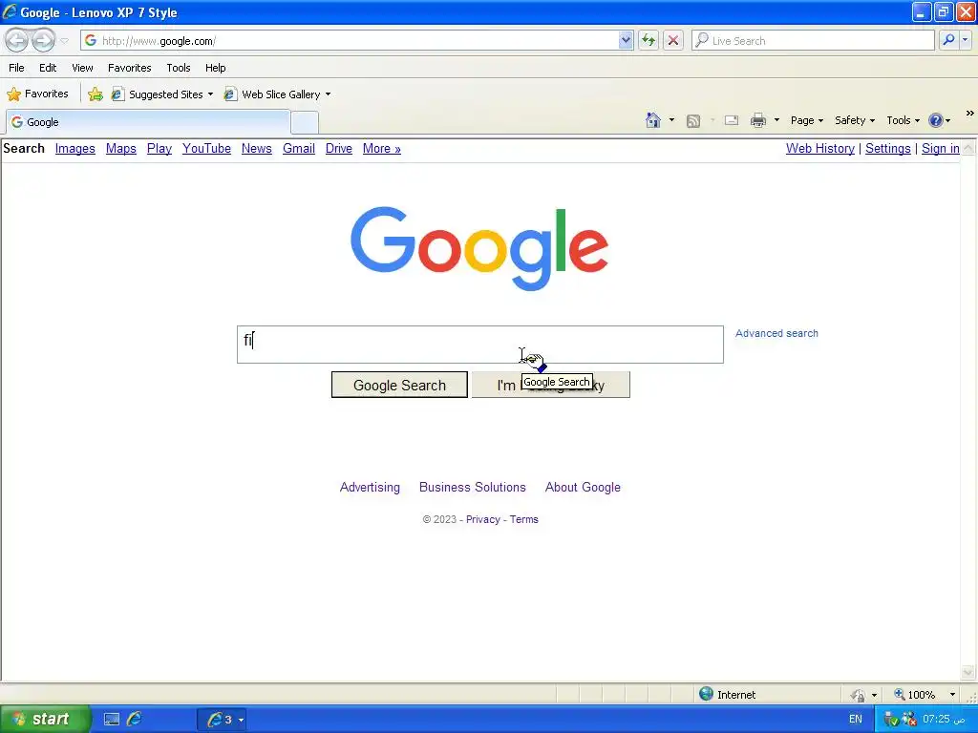978x733 pixels.
Task: Open the Home icon in command bar
Action: click(652, 120)
